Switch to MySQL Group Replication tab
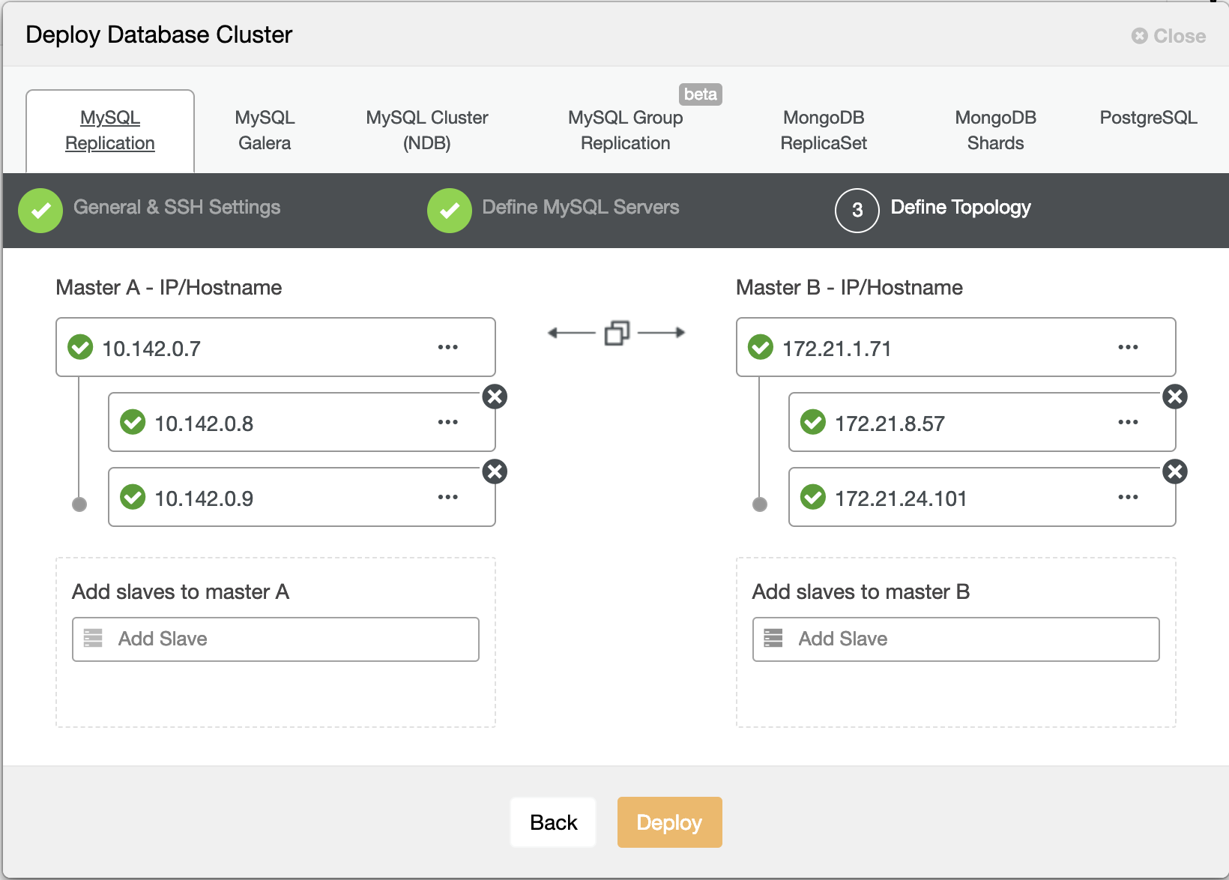Screen dimensions: 1229x880 [626, 130]
